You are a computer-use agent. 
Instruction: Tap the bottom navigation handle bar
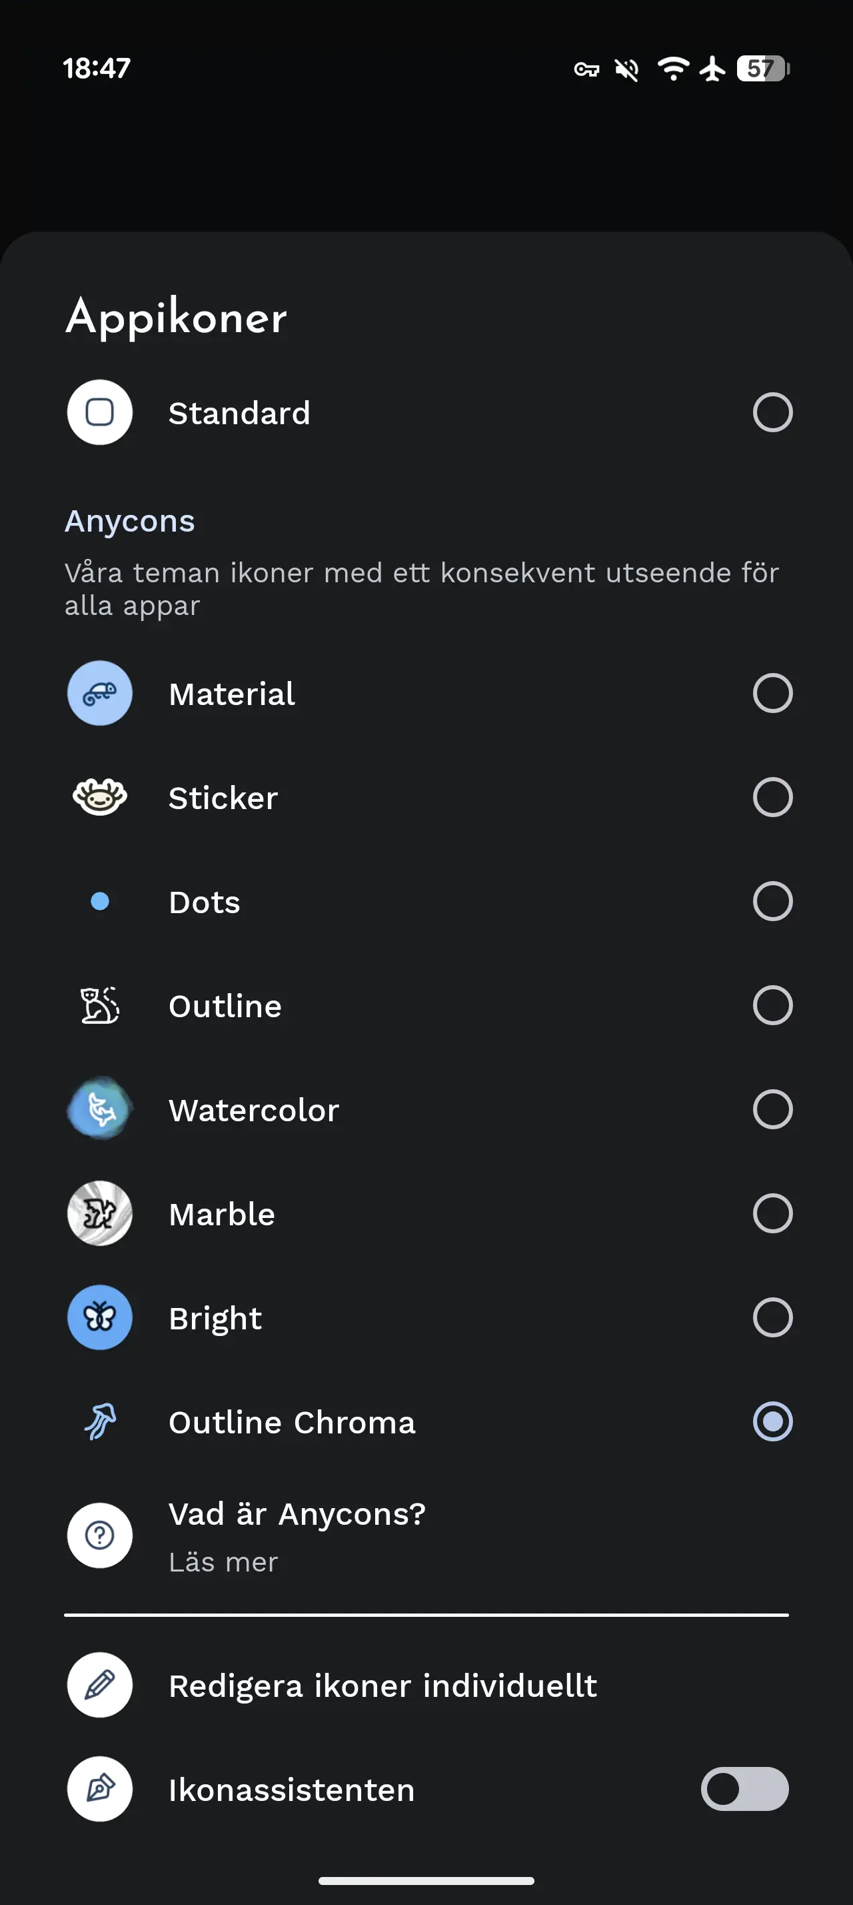426,1880
